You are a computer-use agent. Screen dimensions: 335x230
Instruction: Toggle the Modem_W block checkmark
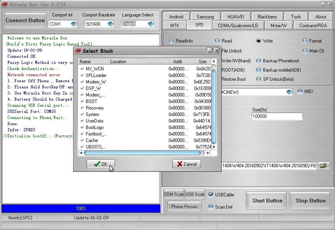pos(82,82)
